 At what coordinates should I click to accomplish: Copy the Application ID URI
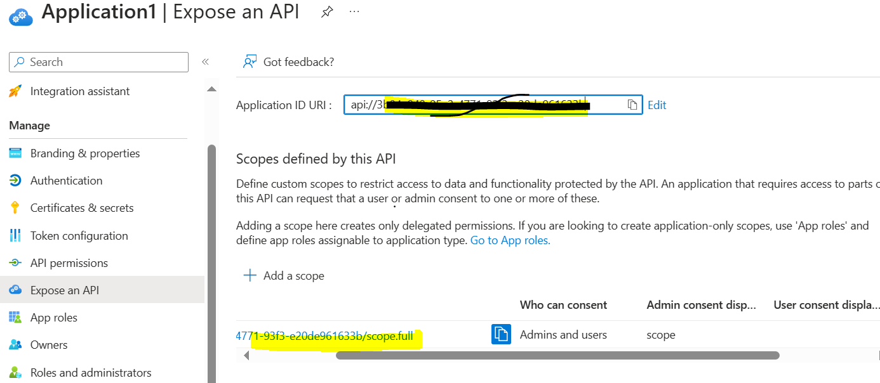(x=632, y=105)
